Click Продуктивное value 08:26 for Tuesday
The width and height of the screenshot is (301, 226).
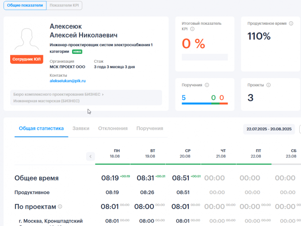pyautogui.click(x=147, y=192)
